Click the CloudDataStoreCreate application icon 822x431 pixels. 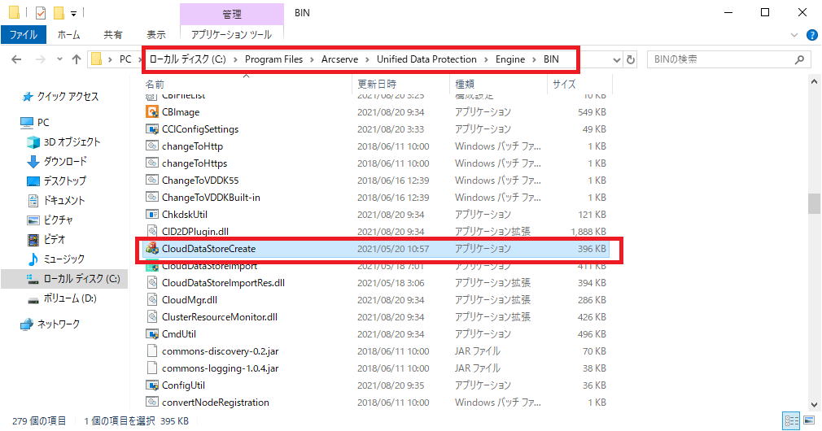coord(152,249)
